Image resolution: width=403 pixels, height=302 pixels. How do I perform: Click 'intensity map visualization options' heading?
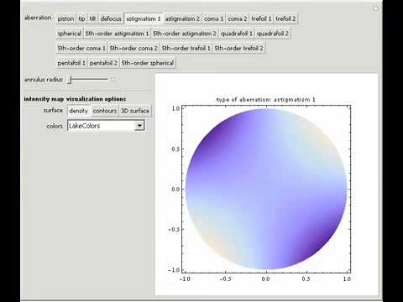75,99
